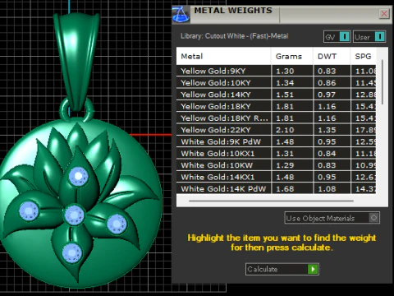Click the Library: Cutout White label
394x296 pixels.
pos(234,36)
